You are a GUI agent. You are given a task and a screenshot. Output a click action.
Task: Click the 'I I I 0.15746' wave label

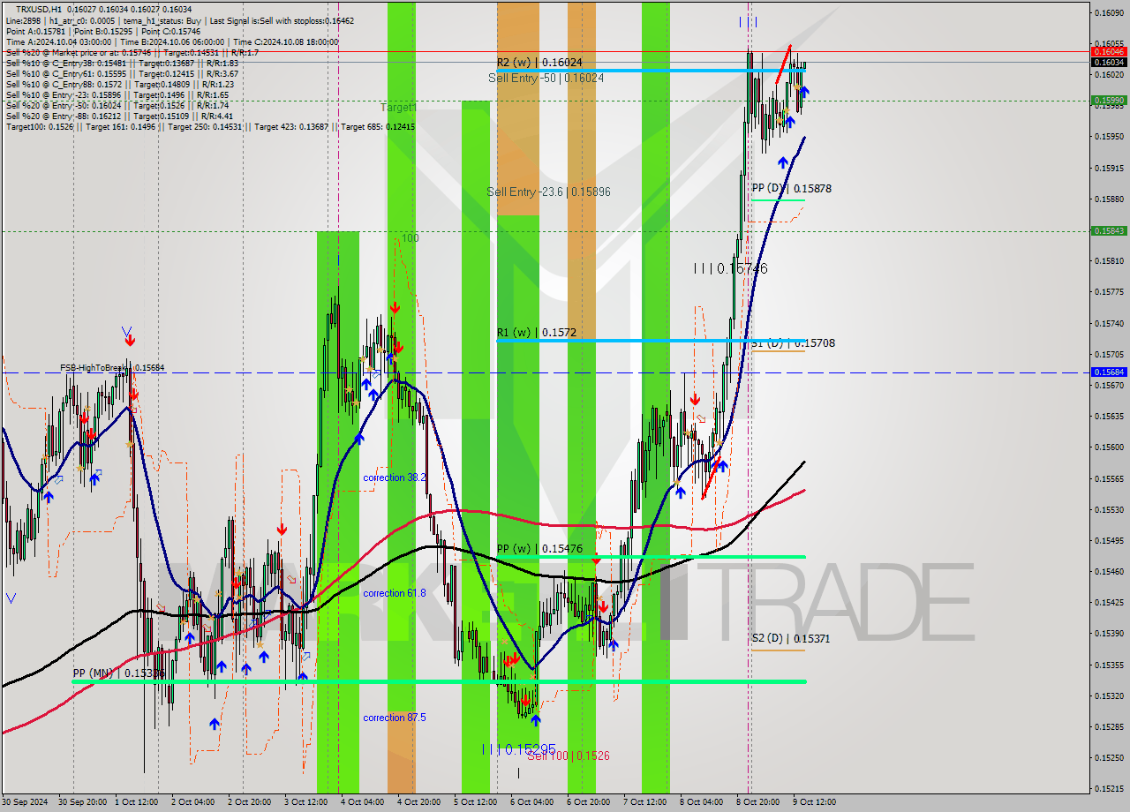[x=730, y=268]
